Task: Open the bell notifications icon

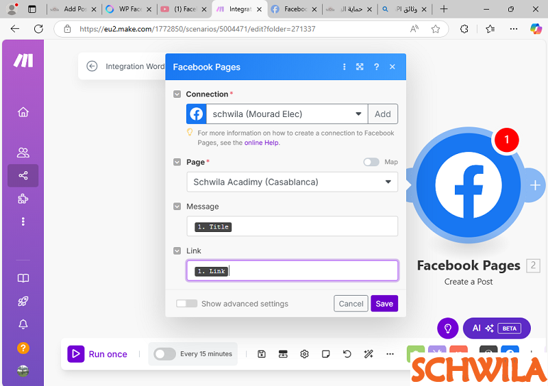Action: click(x=23, y=324)
